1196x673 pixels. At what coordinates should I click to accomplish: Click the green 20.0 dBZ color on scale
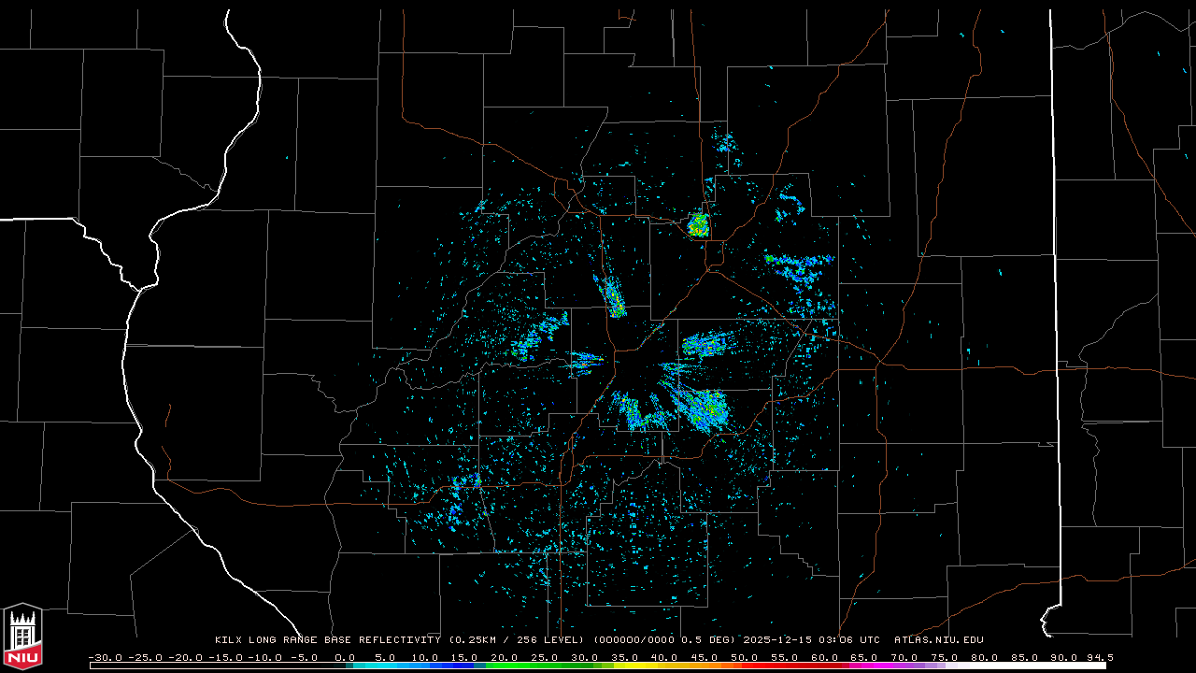[505, 666]
